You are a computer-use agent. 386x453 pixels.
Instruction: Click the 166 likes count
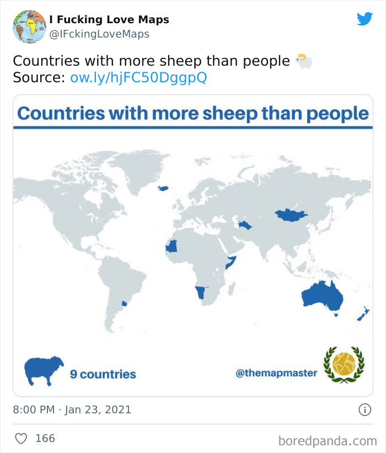(x=45, y=438)
